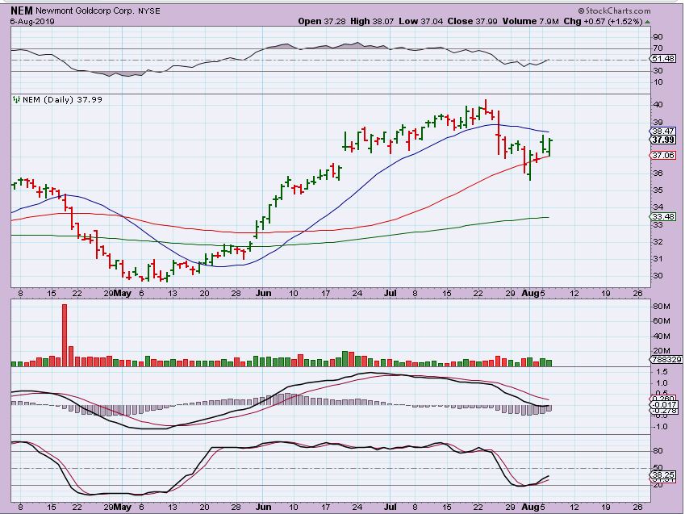Click the 60M mark on volume axis
This screenshot has width=685, height=514.
point(662,321)
